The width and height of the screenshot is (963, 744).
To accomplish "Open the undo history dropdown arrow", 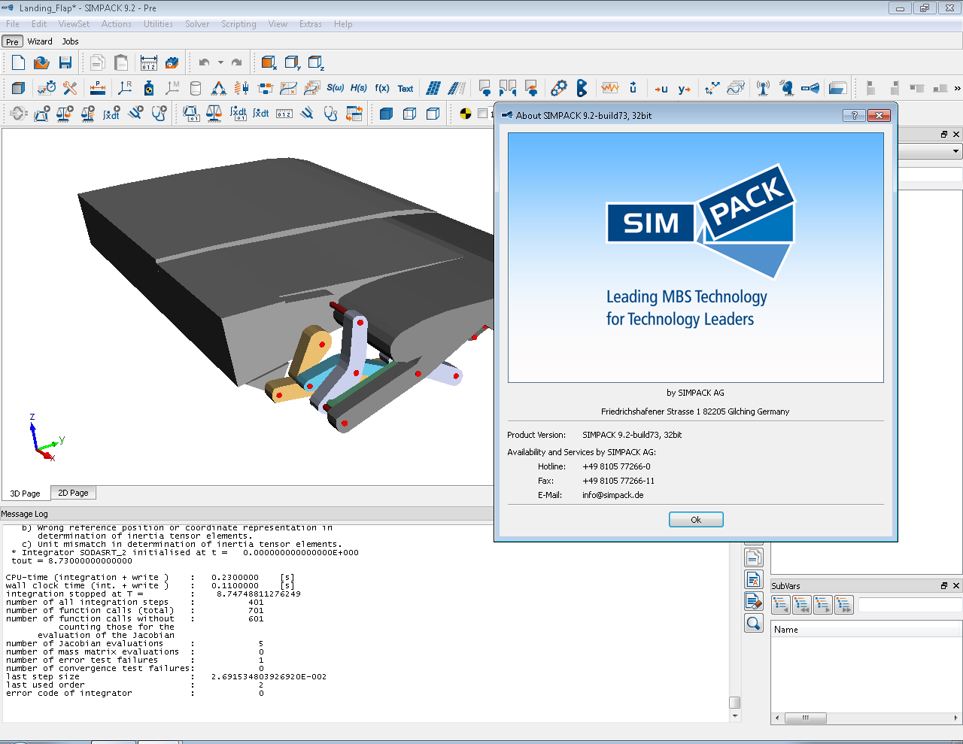I will (x=220, y=62).
